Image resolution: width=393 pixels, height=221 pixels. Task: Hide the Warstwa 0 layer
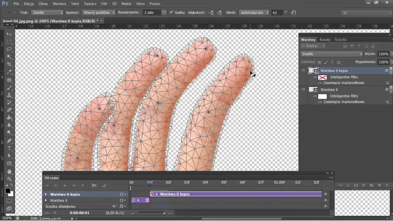click(303, 89)
